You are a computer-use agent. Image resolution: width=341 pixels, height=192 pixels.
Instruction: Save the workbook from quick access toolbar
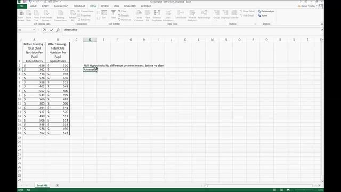pos(25,2)
